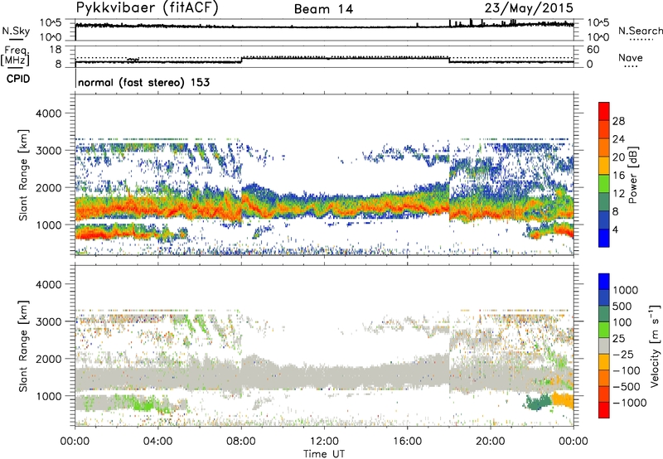Click the 'N.Sky' legend label
Screen dimensions: 663x459
(x=16, y=31)
